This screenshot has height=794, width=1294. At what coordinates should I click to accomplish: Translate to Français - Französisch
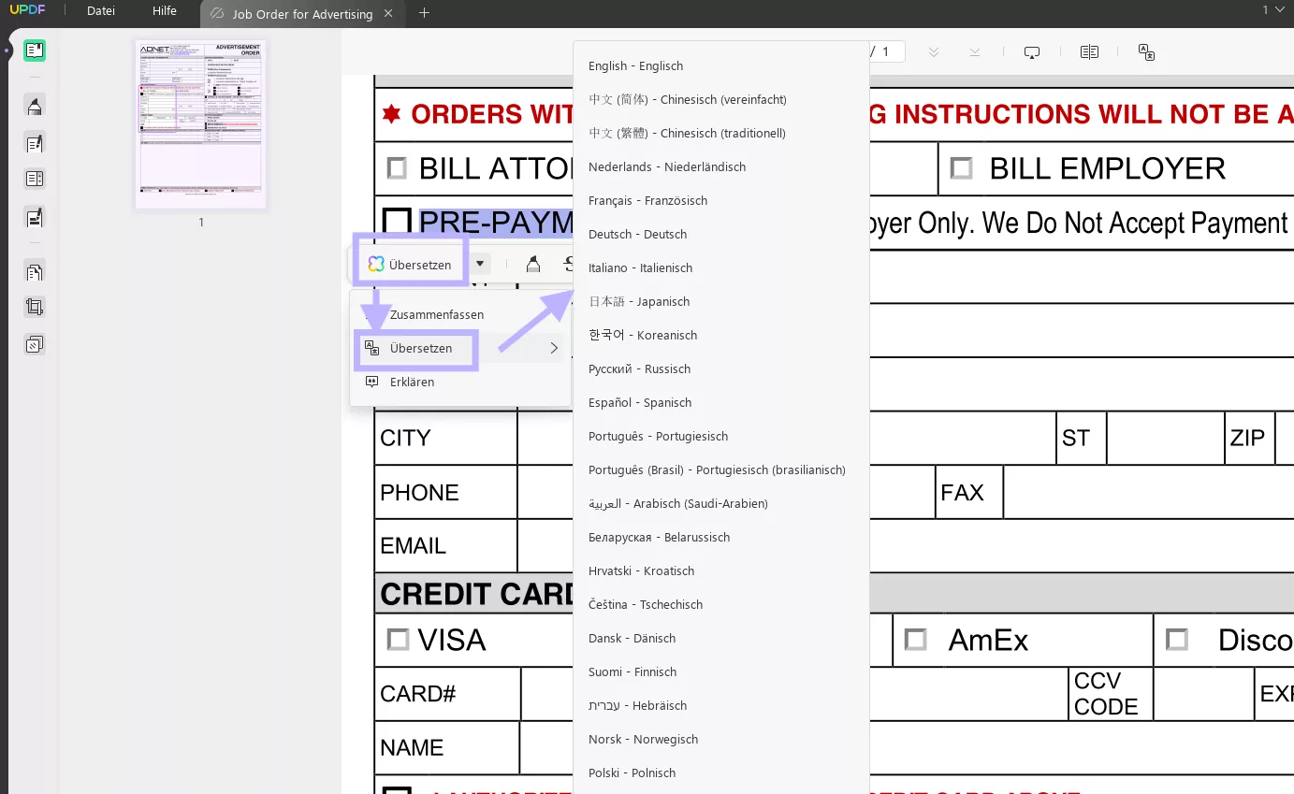click(x=647, y=201)
